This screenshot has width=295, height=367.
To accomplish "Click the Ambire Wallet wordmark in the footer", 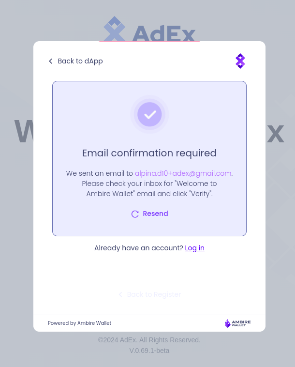I will [242, 323].
